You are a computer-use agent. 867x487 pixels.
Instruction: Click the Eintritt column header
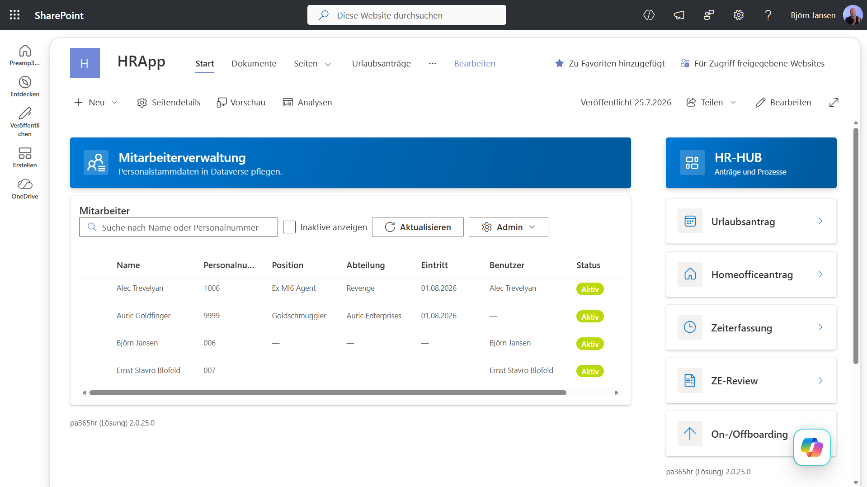434,265
